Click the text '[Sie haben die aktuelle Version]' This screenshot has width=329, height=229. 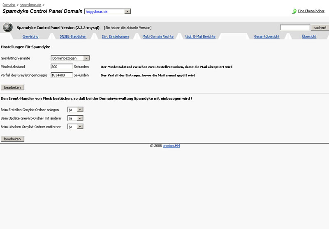click(x=127, y=27)
